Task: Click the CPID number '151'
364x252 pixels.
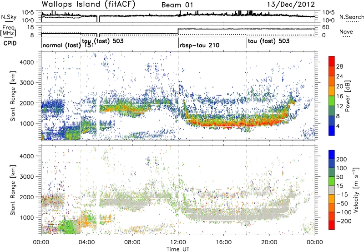Action: coord(89,45)
